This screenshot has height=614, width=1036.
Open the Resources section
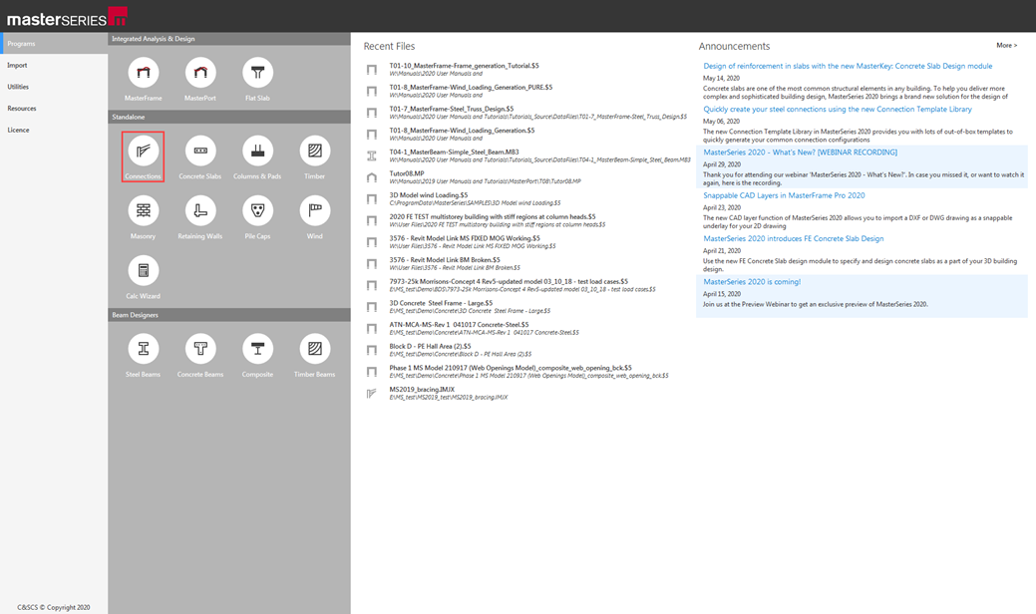pyautogui.click(x=22, y=109)
